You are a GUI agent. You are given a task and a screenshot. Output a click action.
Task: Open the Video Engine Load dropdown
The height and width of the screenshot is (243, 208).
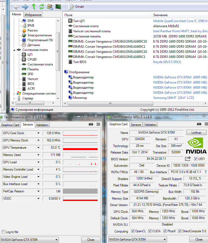coord(38,177)
